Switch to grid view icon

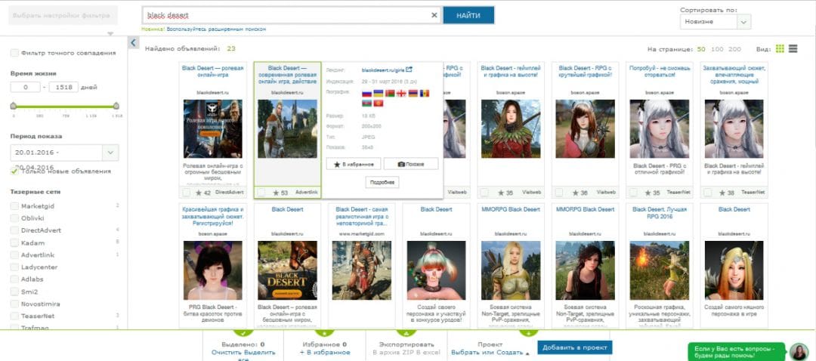pyautogui.click(x=780, y=49)
